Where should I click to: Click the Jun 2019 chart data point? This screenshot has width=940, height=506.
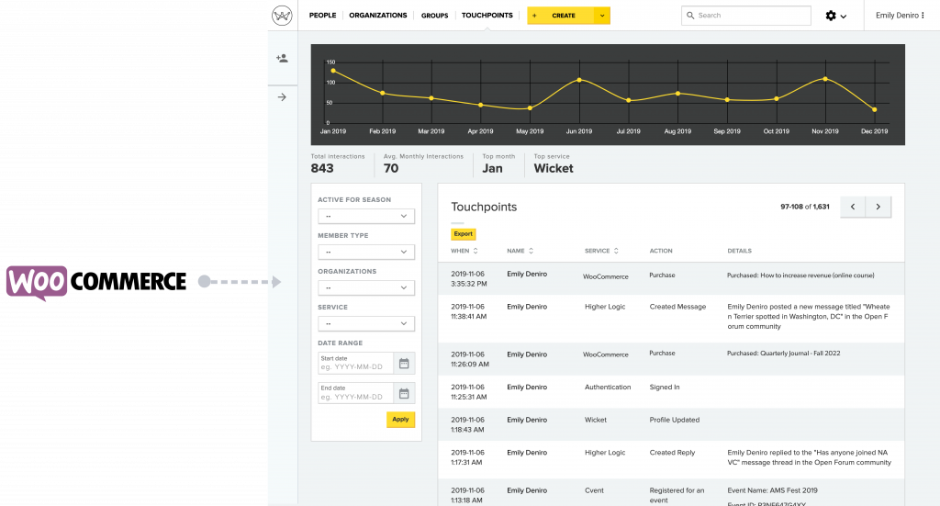pos(579,80)
